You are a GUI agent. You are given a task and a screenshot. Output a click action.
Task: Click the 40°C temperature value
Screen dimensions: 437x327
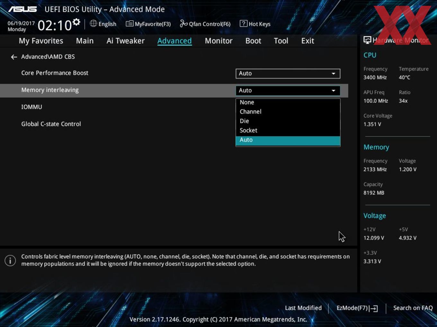405,78
